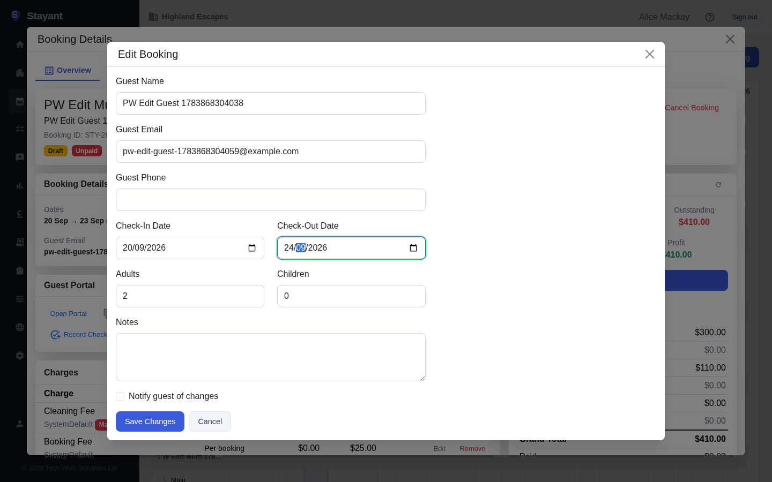Click the Sign out button
The image size is (772, 482).
pyautogui.click(x=745, y=17)
